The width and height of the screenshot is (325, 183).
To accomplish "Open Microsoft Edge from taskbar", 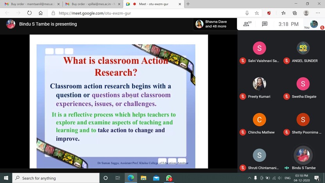I will point(131,178).
